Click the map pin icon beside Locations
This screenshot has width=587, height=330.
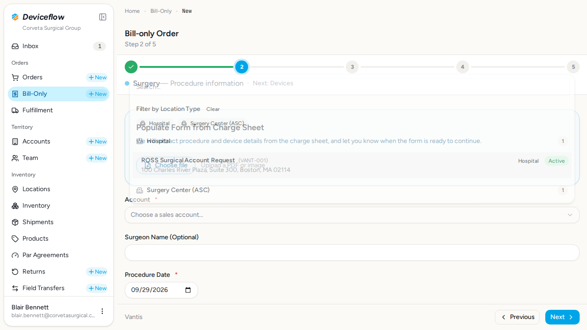coord(15,189)
